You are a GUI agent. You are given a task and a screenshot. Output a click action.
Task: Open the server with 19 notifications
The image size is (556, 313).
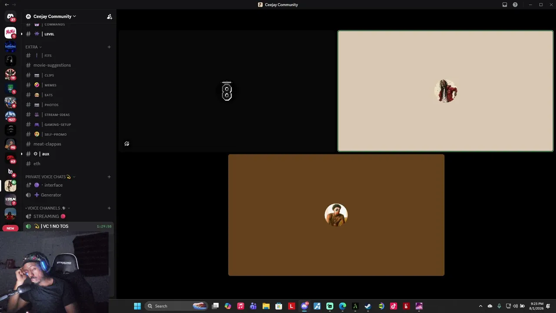[x=10, y=74]
